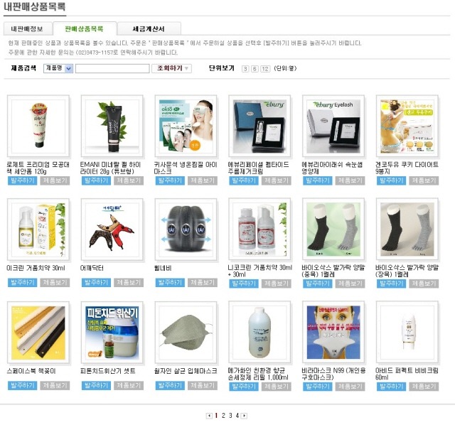Screen dimensions: 455x425
Task: Go to previous page arrow in pagination
Action: point(209,416)
